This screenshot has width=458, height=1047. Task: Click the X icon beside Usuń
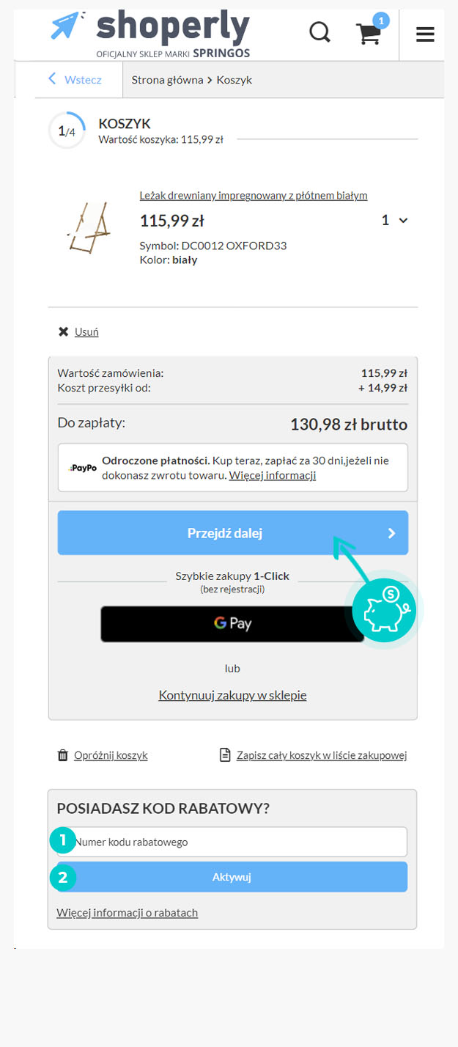[x=64, y=331]
